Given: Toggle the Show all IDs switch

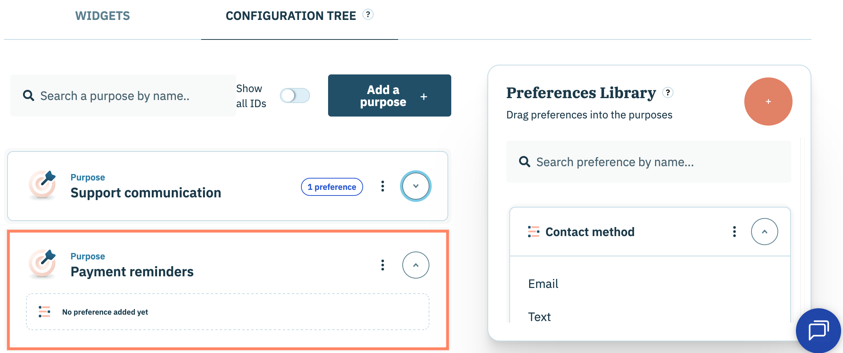Looking at the screenshot, I should click(295, 95).
